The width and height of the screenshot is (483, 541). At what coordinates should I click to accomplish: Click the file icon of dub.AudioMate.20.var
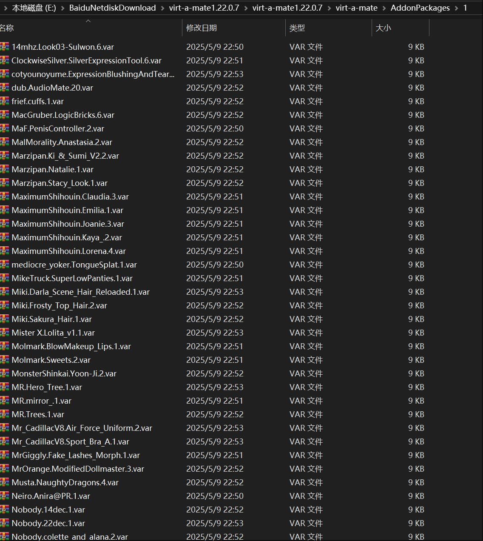pyautogui.click(x=4, y=88)
